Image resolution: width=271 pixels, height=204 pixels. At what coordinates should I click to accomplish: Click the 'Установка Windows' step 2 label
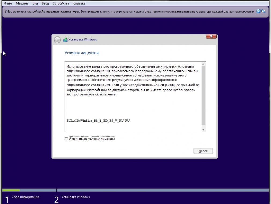(x=75, y=197)
